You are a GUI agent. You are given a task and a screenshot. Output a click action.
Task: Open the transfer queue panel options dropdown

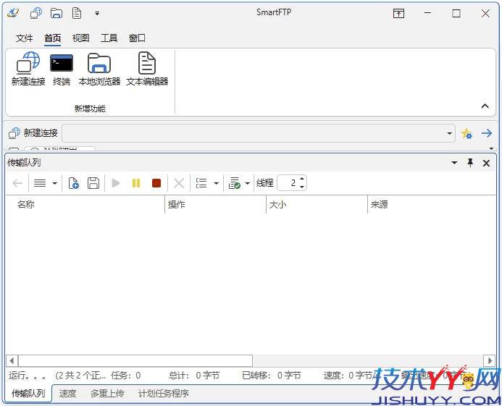(454, 163)
